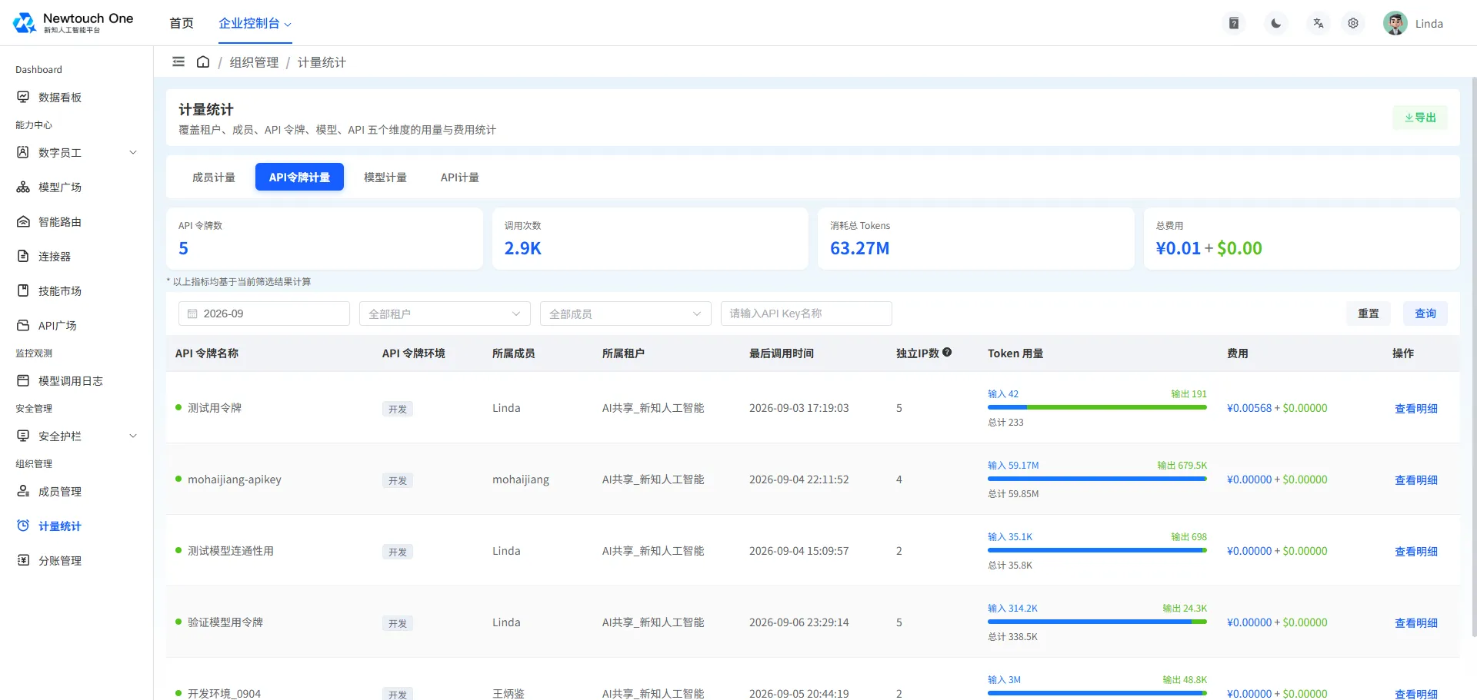This screenshot has width=1477, height=700.
Task: Open the 2026-09 month picker field
Action: [x=264, y=314]
